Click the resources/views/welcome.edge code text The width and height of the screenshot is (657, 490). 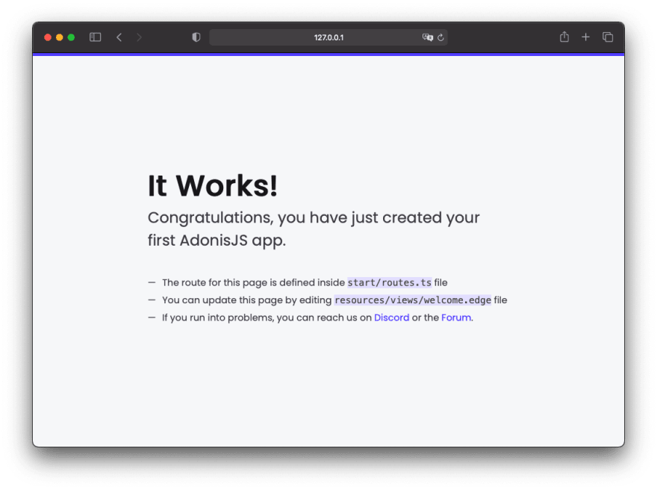click(x=413, y=300)
